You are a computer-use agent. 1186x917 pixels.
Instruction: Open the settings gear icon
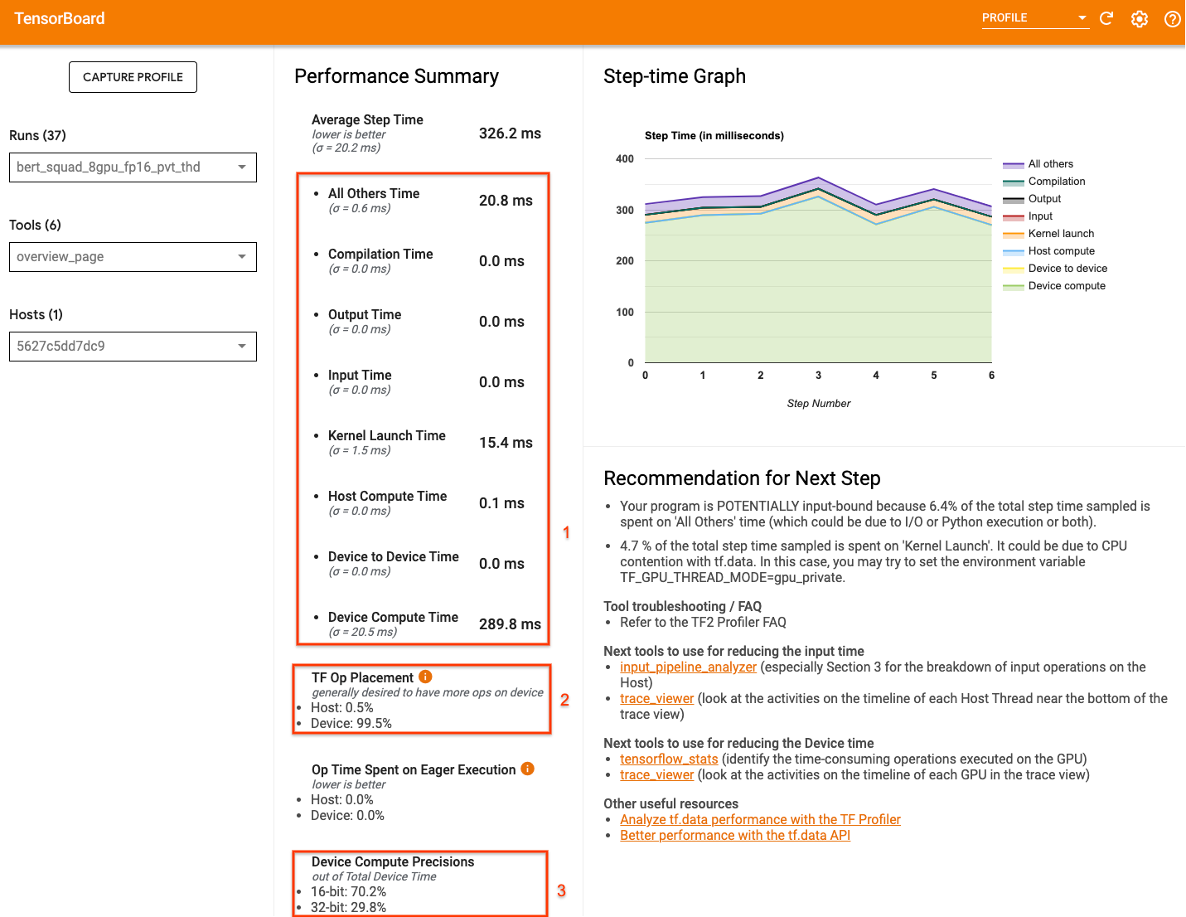[1140, 18]
